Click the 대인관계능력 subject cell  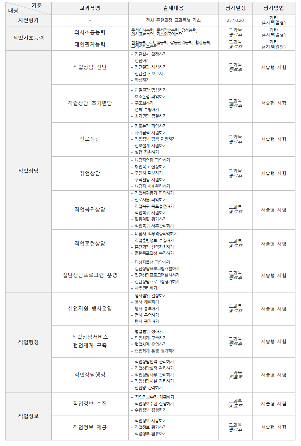[90, 45]
